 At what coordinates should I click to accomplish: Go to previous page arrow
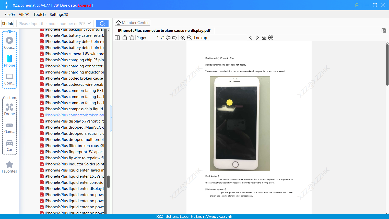point(168,38)
